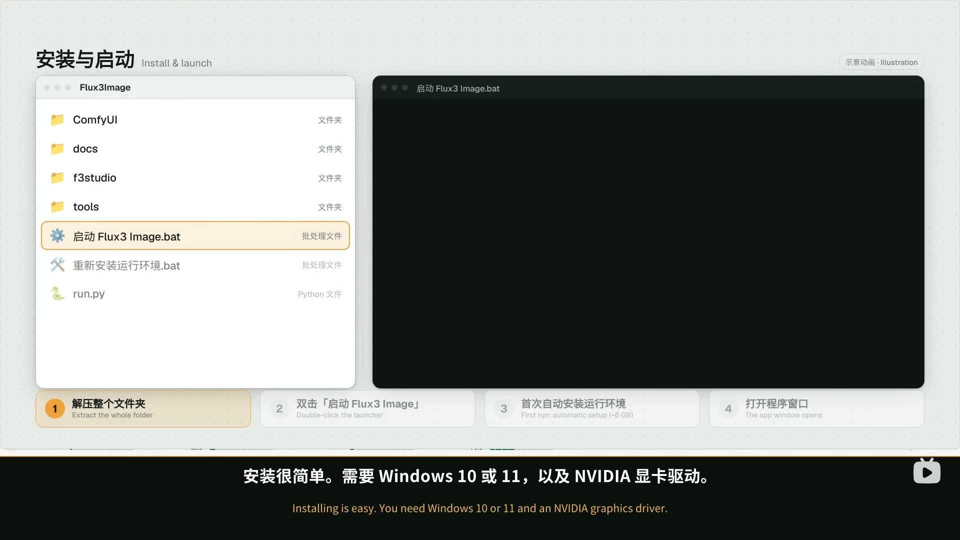
Task: Click 批处理文件 label beside 重新安装运行环境.bat
Action: pos(322,265)
